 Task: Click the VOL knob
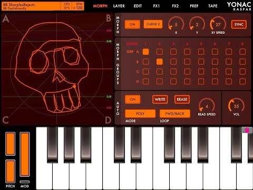236,106
